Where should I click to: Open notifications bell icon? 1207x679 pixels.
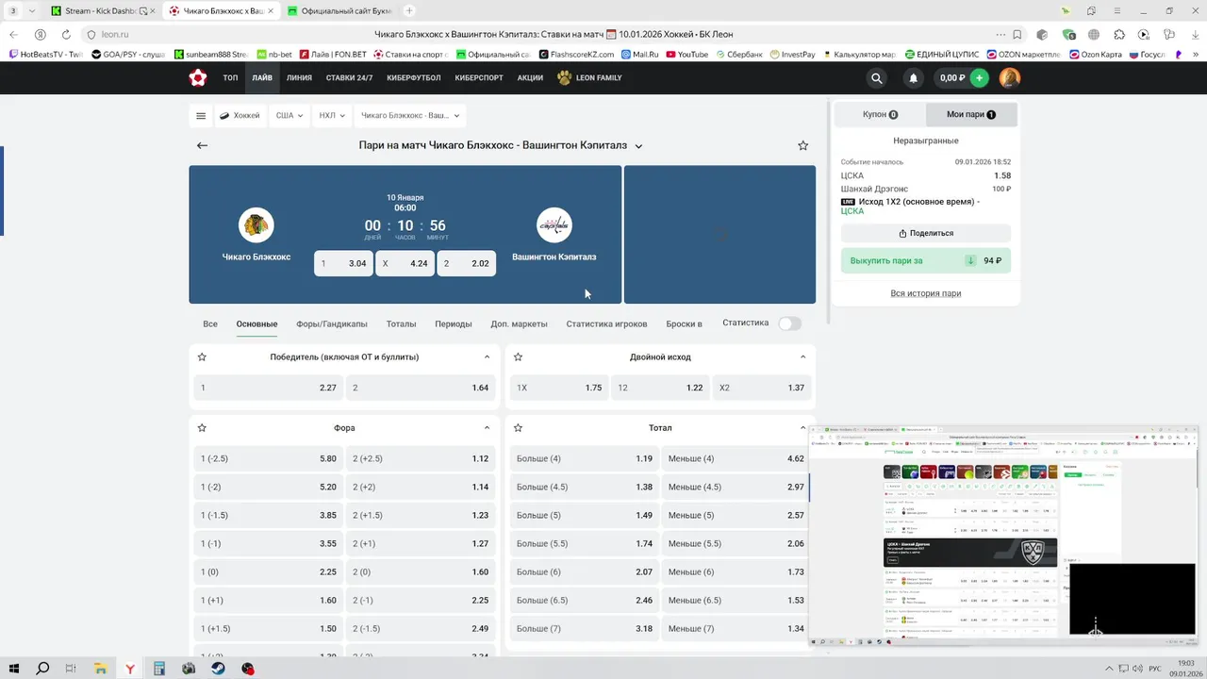click(x=913, y=78)
